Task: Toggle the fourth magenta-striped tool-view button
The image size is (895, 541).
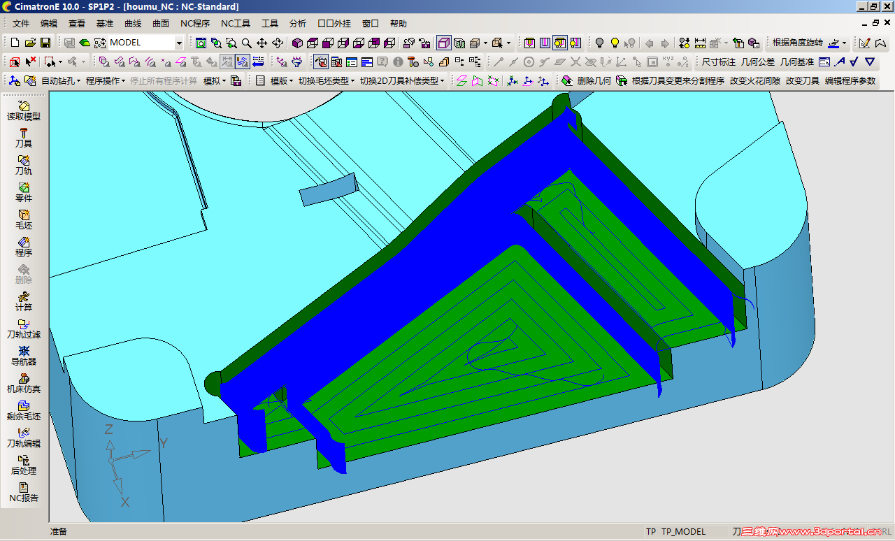Action: click(x=575, y=43)
